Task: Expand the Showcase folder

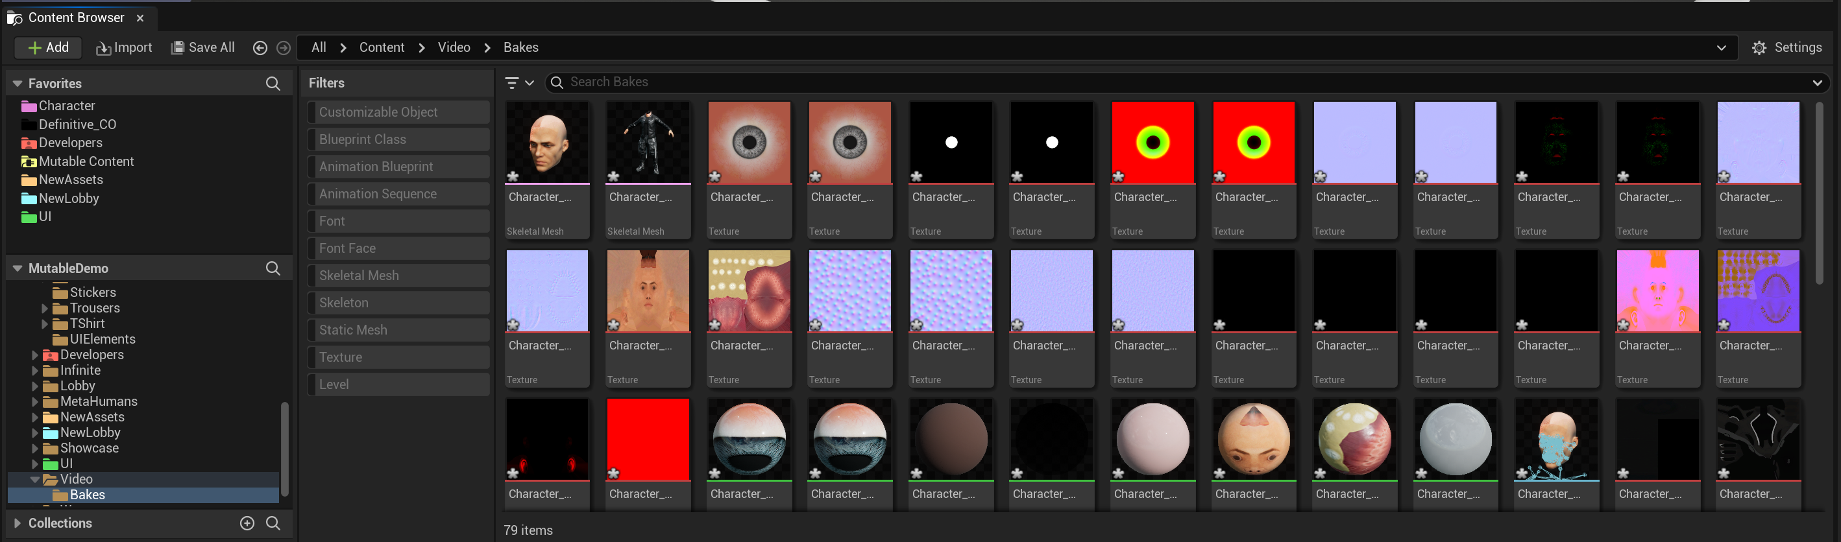Action: click(34, 449)
